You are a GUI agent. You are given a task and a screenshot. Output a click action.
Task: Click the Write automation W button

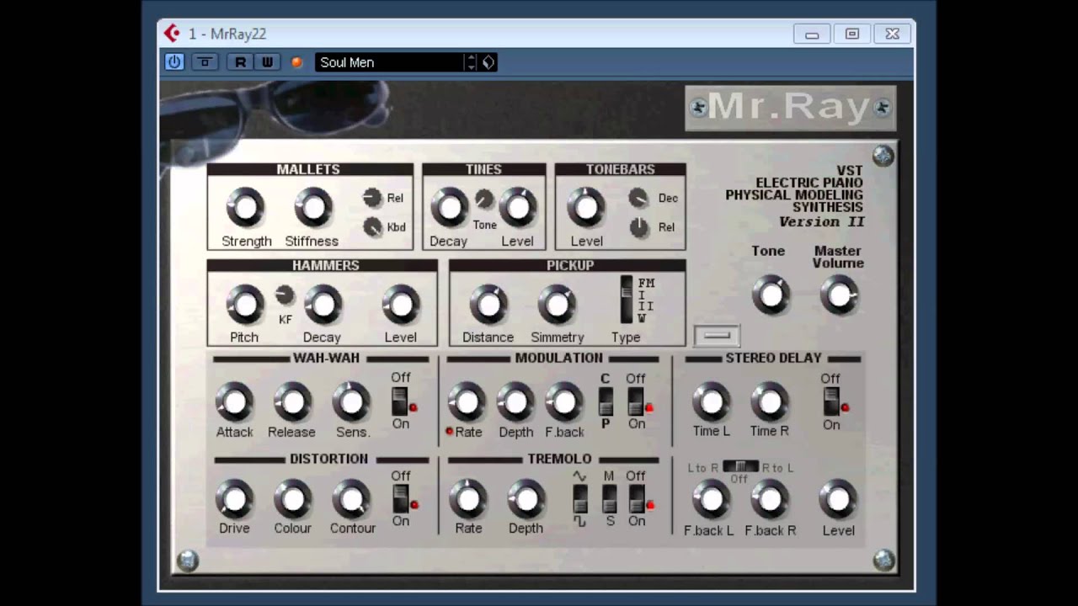click(x=267, y=61)
